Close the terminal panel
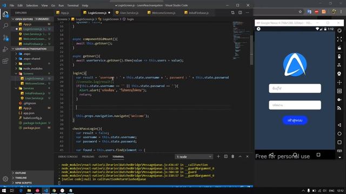The height and width of the screenshot is (194, 346). 248,156
